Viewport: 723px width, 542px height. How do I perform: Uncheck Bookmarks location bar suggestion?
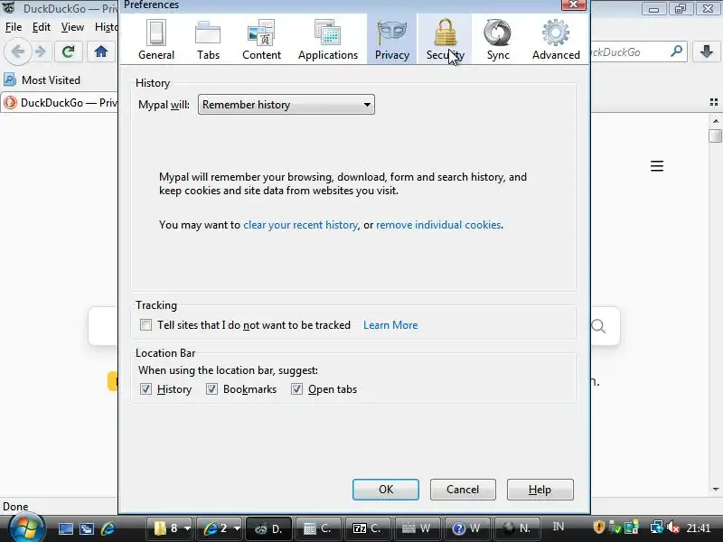click(211, 389)
